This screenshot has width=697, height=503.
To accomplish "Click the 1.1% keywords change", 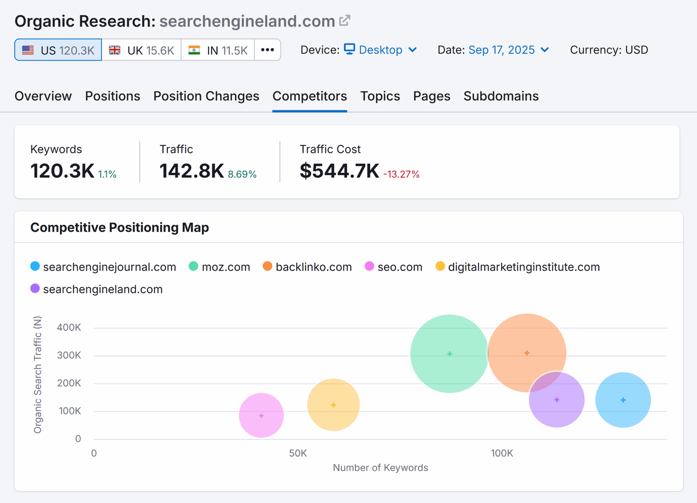I will point(107,174).
